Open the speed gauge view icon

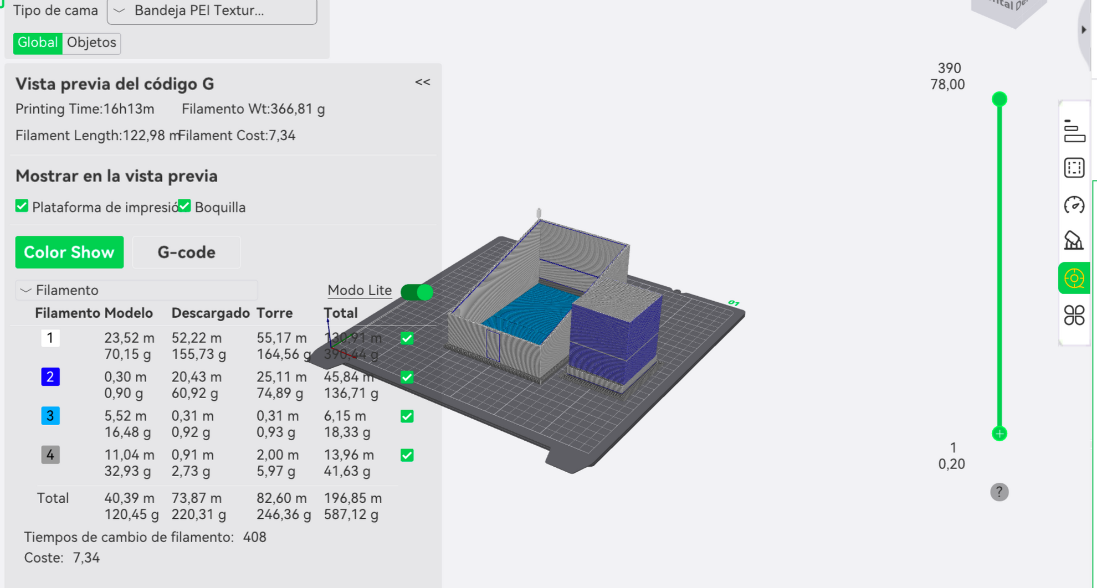click(x=1074, y=205)
